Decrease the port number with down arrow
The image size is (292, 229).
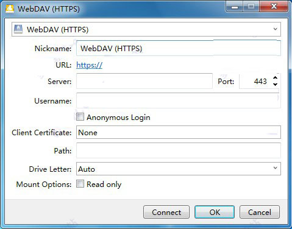point(275,85)
